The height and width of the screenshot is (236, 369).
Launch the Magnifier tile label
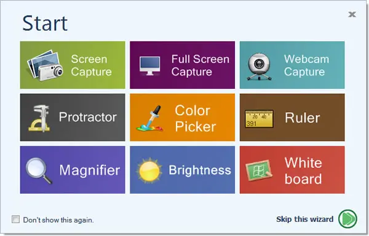click(x=90, y=170)
